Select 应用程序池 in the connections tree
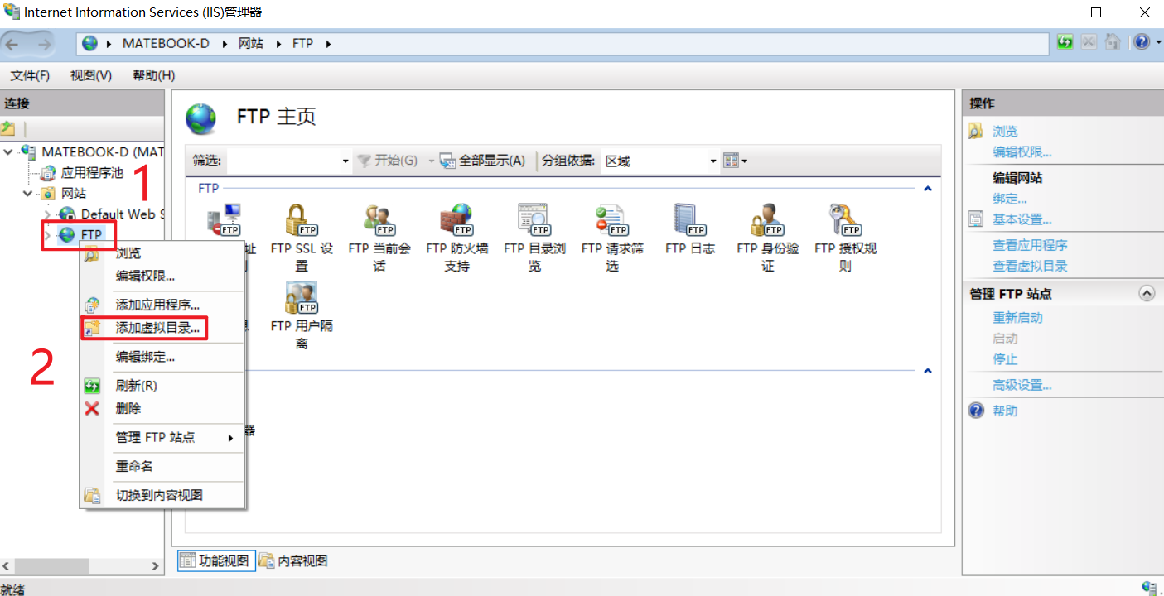Viewport: 1164px width, 596px height. coord(93,173)
